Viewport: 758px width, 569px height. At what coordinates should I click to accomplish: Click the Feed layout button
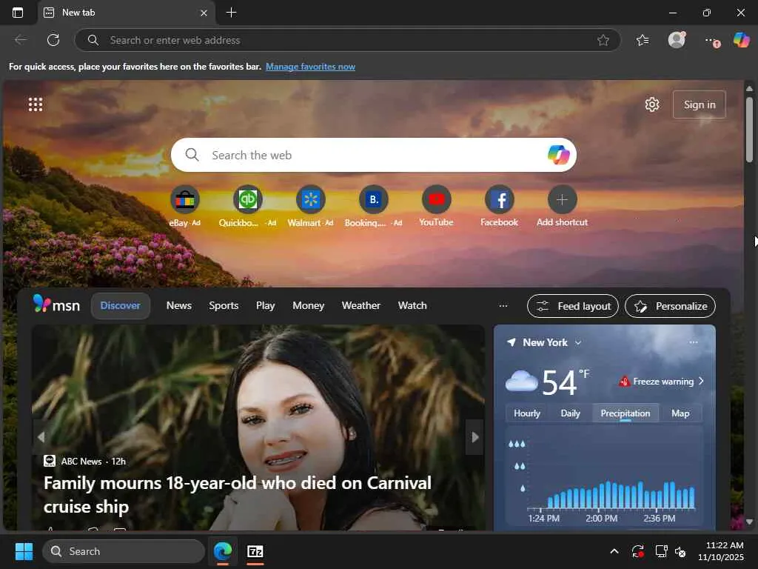573,306
